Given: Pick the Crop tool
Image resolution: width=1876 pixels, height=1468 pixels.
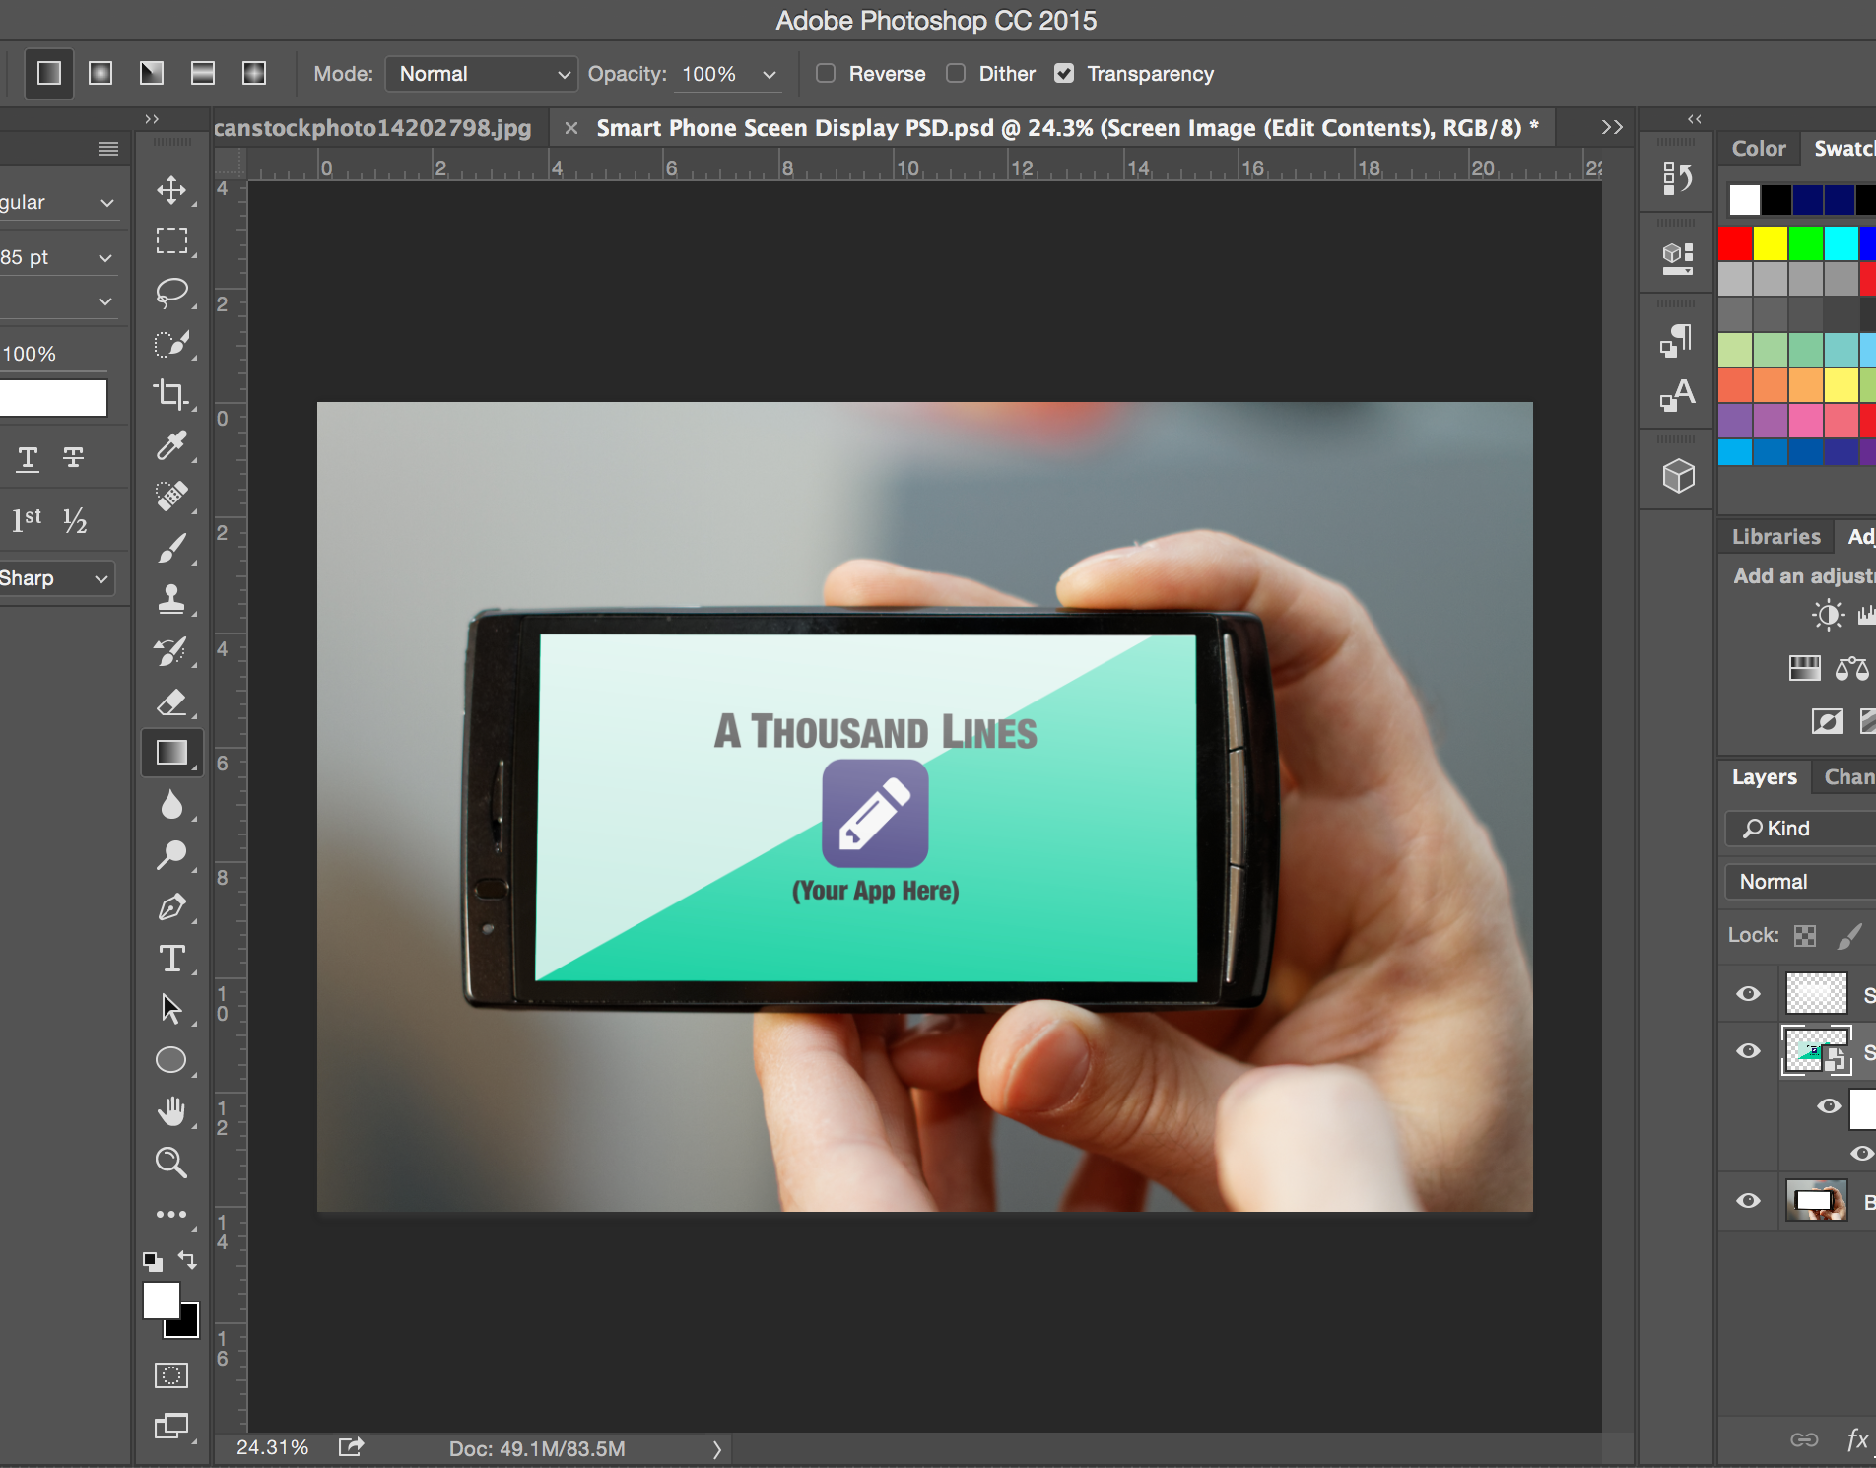Looking at the screenshot, I should point(171,394).
